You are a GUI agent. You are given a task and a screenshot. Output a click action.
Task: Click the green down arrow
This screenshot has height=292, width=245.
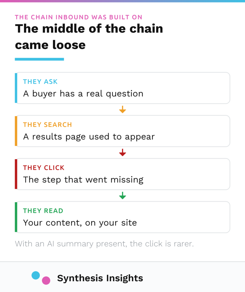[122, 196]
